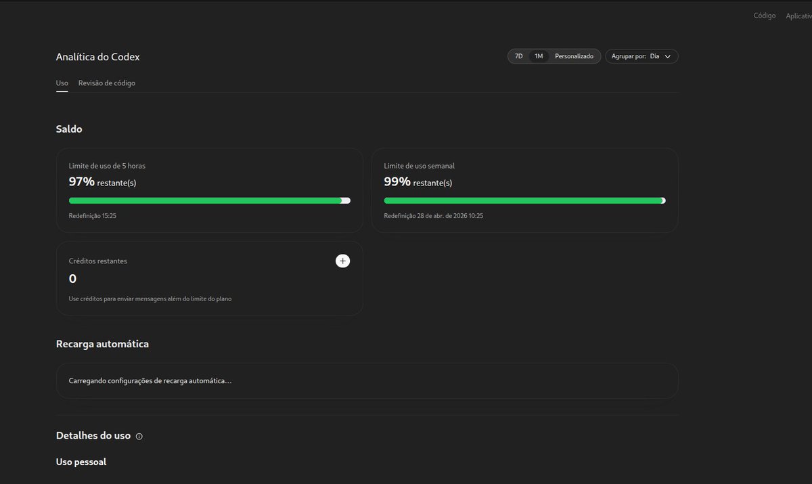
Task: Click the Use créditos para enviar mensagens text
Action: [150, 299]
